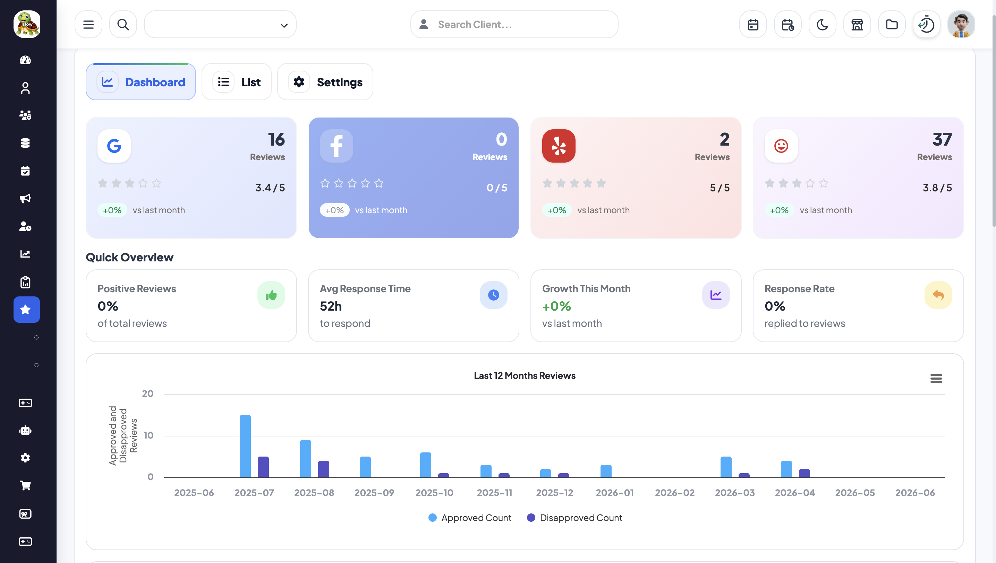Image resolution: width=996 pixels, height=563 pixels.
Task: Open the clipboard report sidebar icon
Action: pyautogui.click(x=26, y=282)
